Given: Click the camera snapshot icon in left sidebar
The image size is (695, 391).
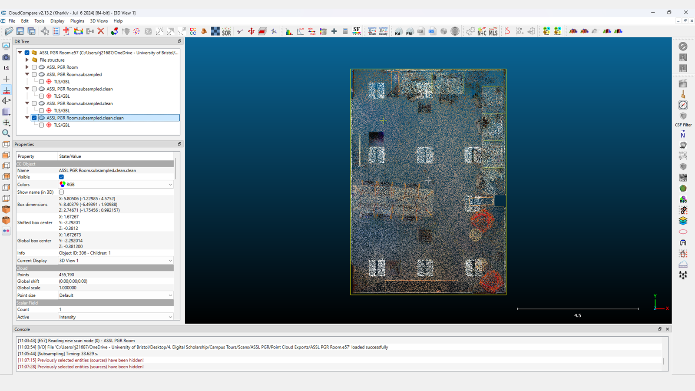Looking at the screenshot, I should (6, 57).
